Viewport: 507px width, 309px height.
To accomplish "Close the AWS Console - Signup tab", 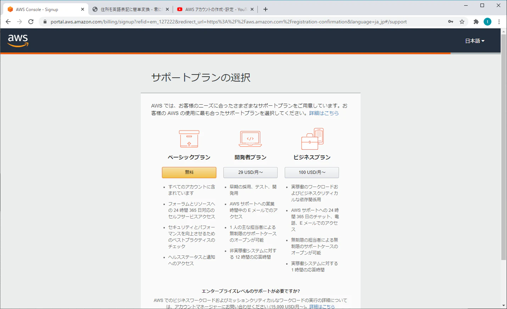I will (x=83, y=10).
